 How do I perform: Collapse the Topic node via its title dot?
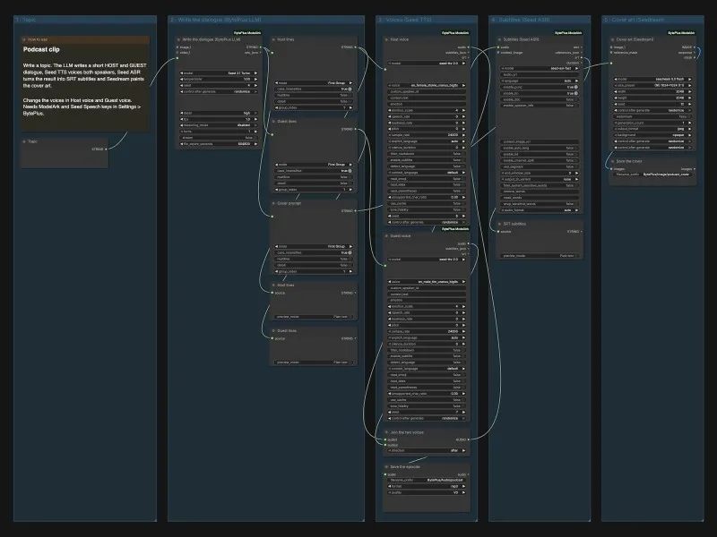[24, 141]
